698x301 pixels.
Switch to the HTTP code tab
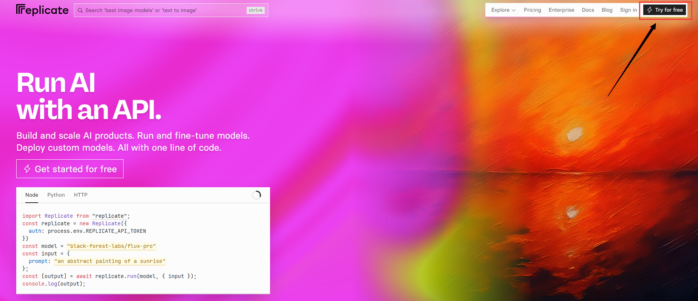point(81,195)
